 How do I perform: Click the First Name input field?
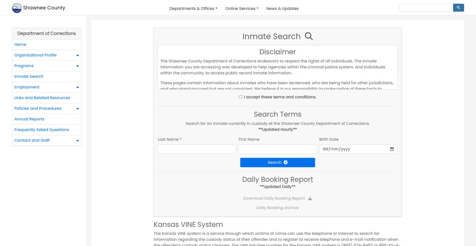pyautogui.click(x=278, y=149)
